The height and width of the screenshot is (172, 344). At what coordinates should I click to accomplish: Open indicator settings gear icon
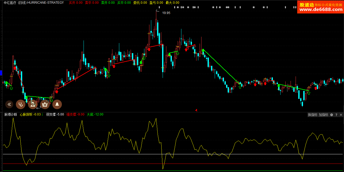[x=331, y=115]
